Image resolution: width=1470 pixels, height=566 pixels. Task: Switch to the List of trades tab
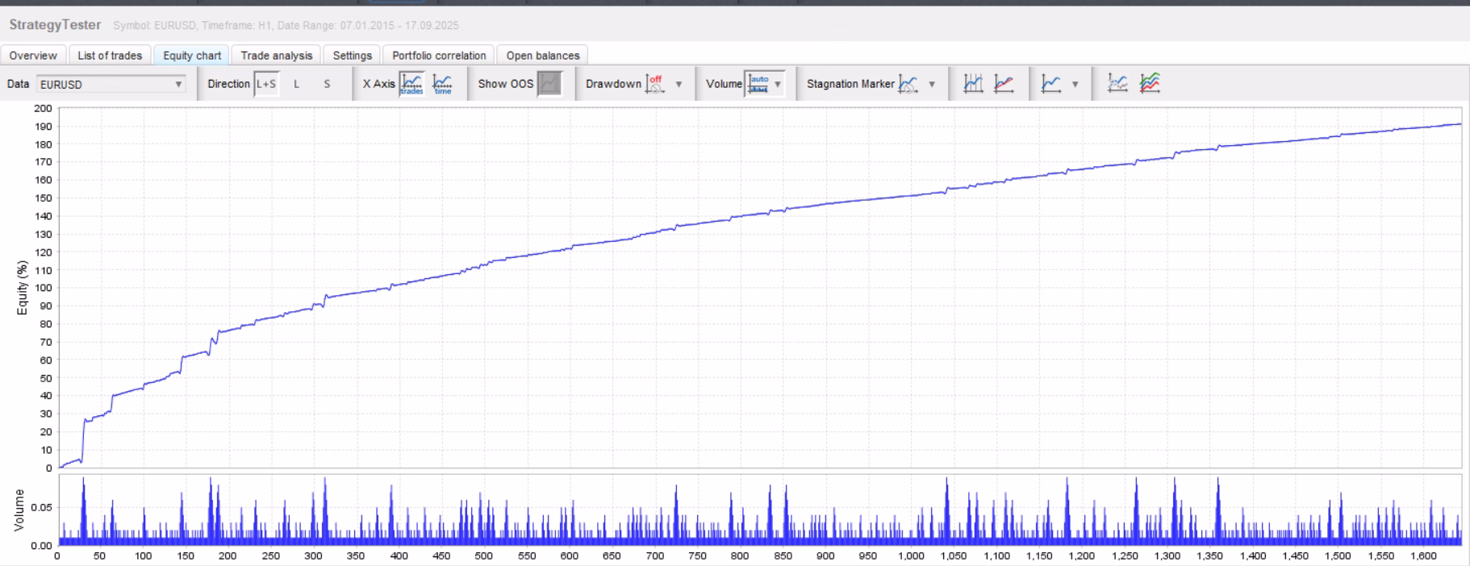pos(110,56)
